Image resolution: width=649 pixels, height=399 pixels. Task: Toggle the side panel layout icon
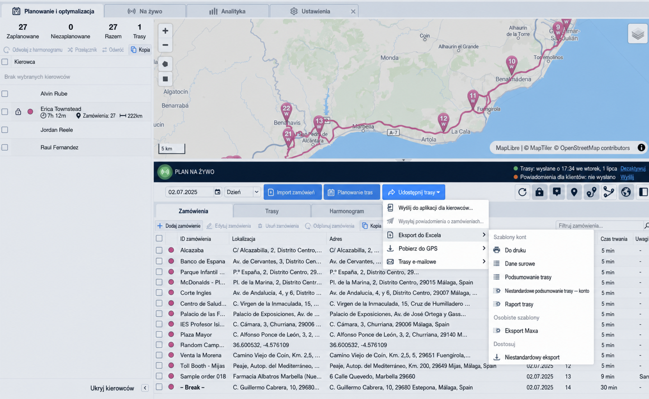[643, 192]
